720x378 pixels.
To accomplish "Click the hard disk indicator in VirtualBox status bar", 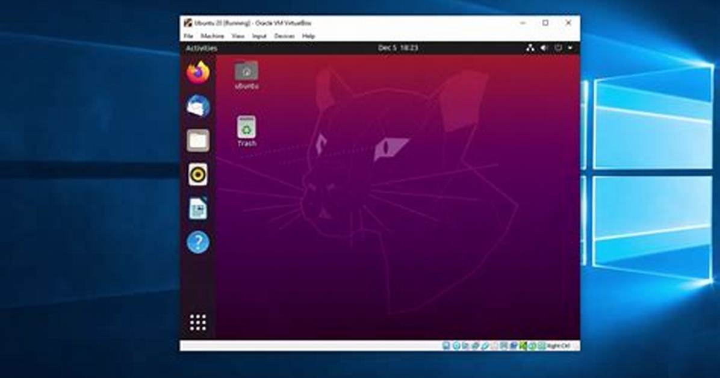I will [x=446, y=346].
